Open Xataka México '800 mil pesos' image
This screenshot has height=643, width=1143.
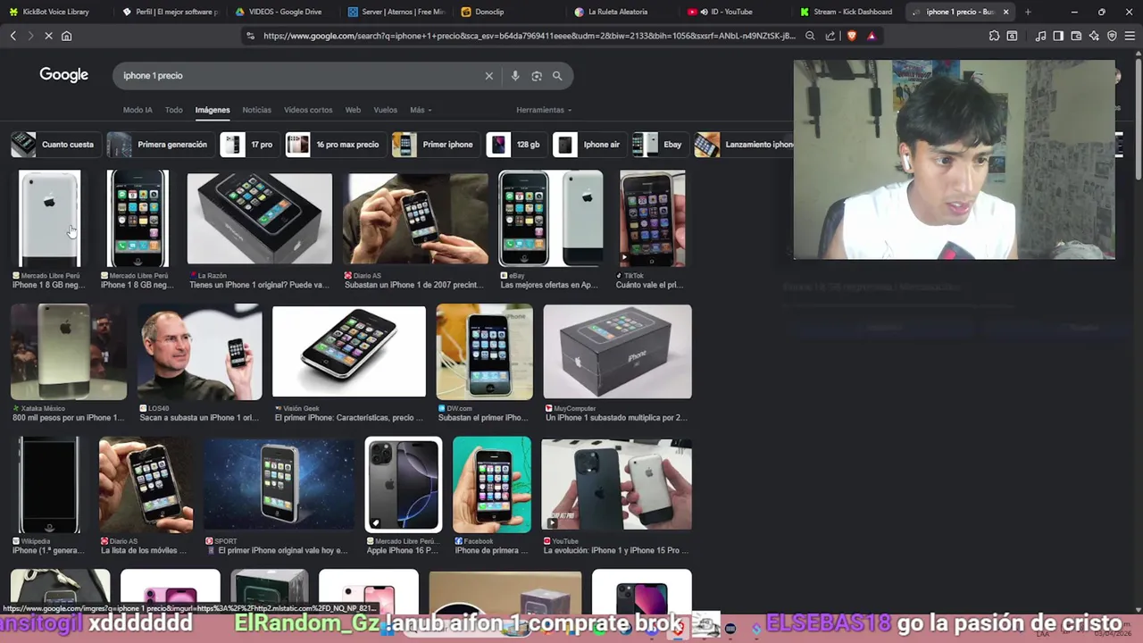69,352
